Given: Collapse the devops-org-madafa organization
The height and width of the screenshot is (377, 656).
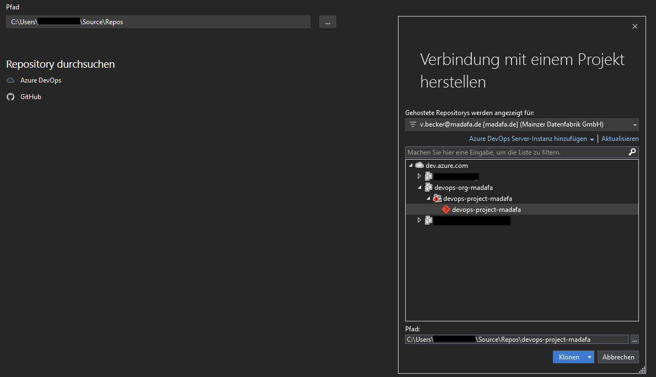Looking at the screenshot, I should click(x=420, y=188).
